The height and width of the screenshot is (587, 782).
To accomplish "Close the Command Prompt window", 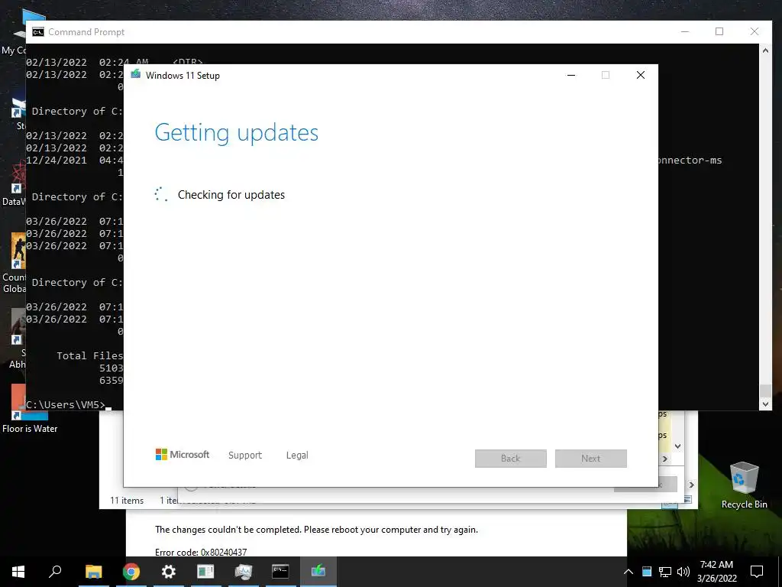I will (754, 31).
